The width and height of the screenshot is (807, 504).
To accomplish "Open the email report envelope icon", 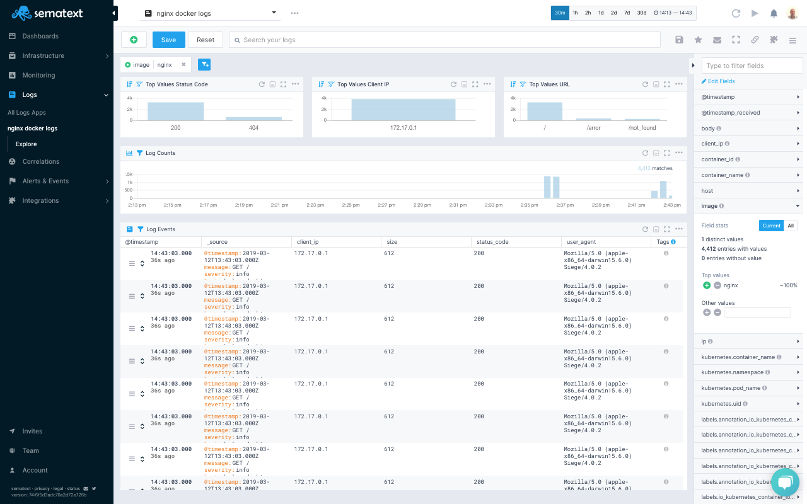I will (x=717, y=40).
